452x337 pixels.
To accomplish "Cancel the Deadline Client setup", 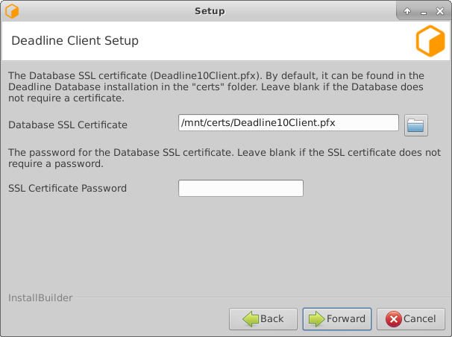I will [411, 319].
